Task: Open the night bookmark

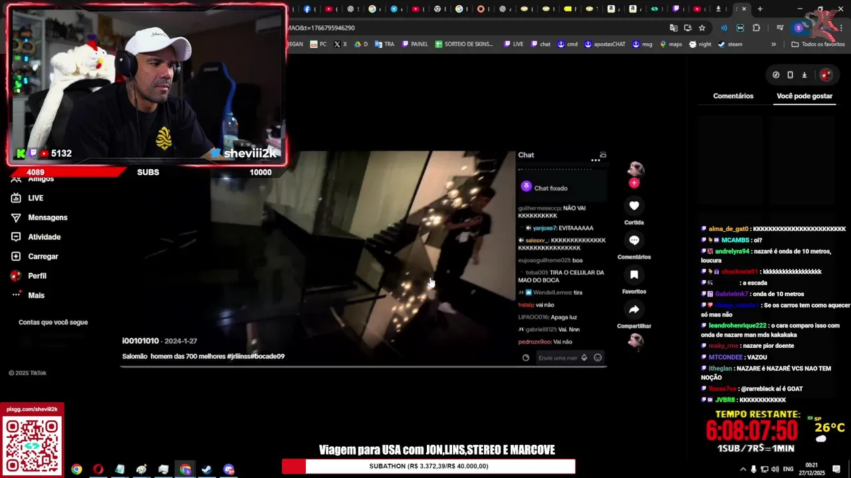Action: coord(700,44)
